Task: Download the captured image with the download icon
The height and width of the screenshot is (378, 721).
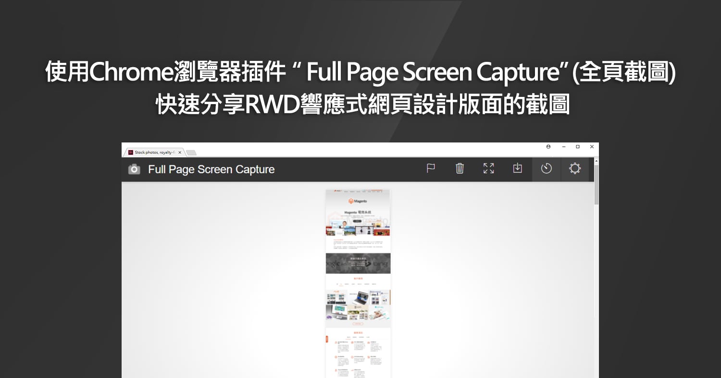Action: [517, 168]
